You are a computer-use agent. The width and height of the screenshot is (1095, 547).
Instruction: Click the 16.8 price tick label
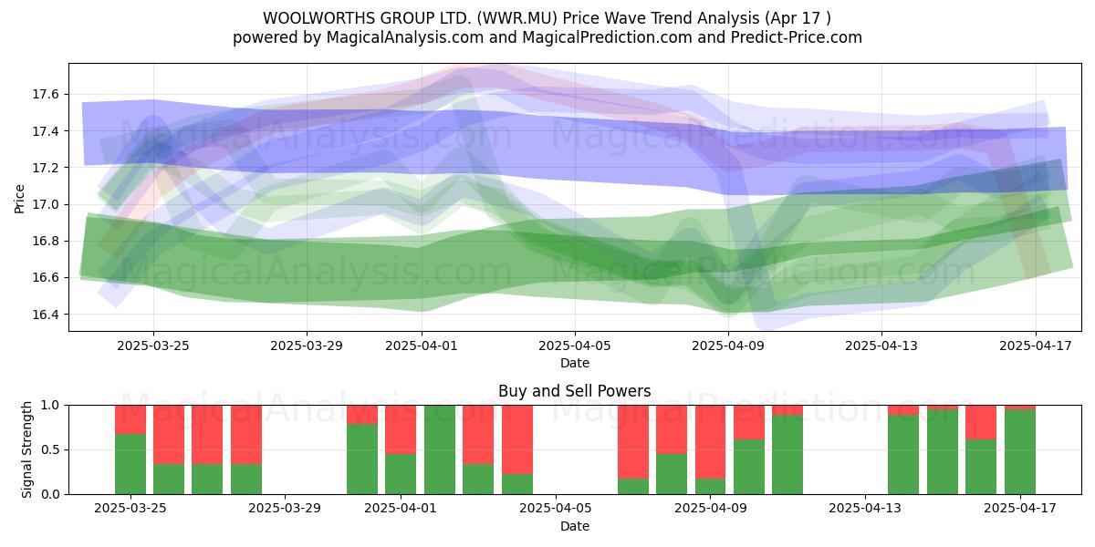[46, 241]
